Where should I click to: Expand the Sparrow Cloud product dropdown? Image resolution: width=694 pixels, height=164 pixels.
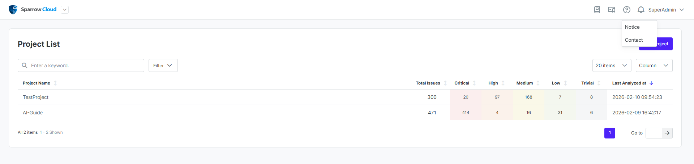(65, 10)
